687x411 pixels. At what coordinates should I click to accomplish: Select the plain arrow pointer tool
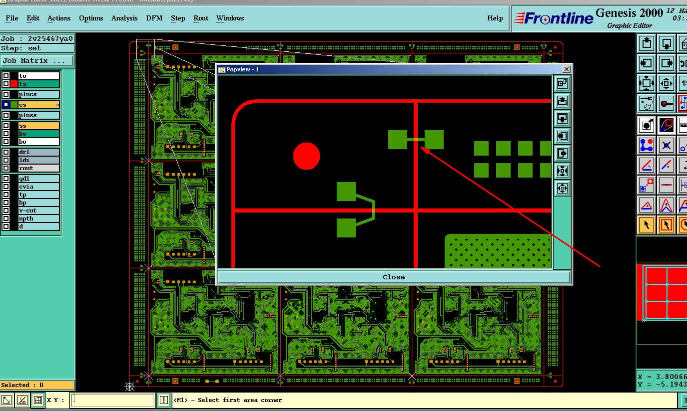point(647,225)
